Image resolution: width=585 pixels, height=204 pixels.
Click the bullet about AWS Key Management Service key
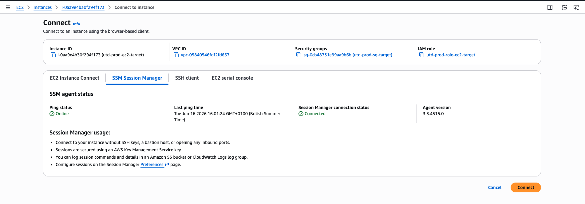[x=119, y=150]
